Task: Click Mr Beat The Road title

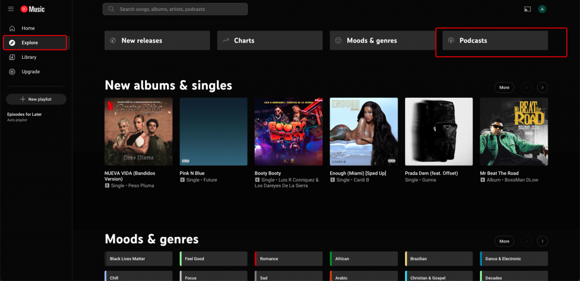Action: pos(500,173)
